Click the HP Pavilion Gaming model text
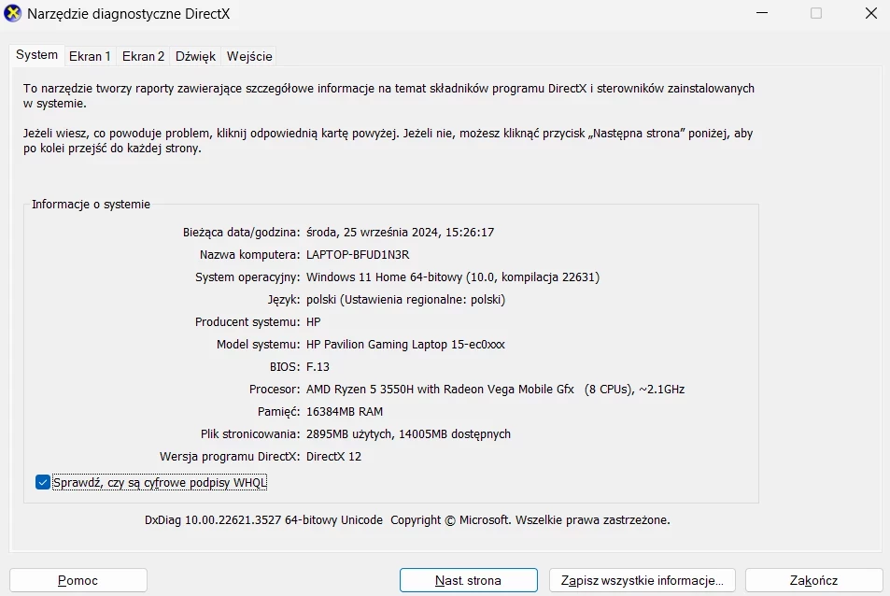 point(405,344)
